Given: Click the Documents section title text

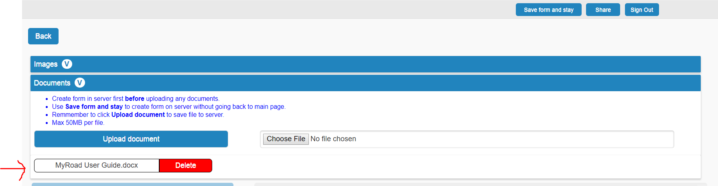Looking at the screenshot, I should (x=52, y=83).
